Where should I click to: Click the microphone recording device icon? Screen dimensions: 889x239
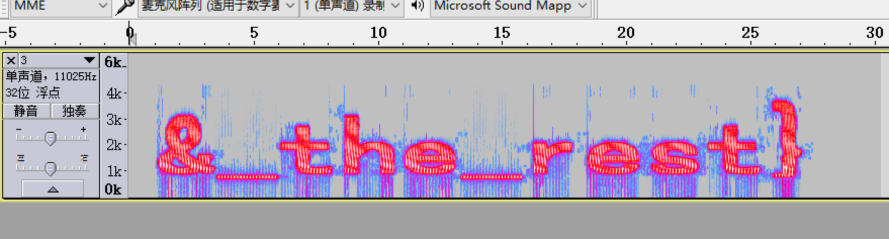[125, 7]
